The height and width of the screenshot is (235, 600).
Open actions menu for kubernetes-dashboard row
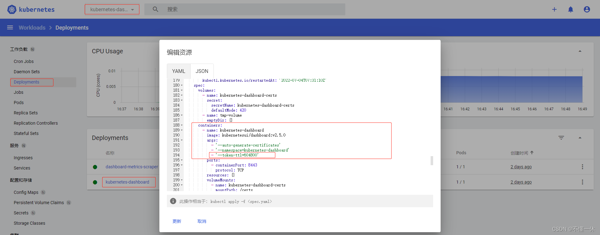click(582, 182)
